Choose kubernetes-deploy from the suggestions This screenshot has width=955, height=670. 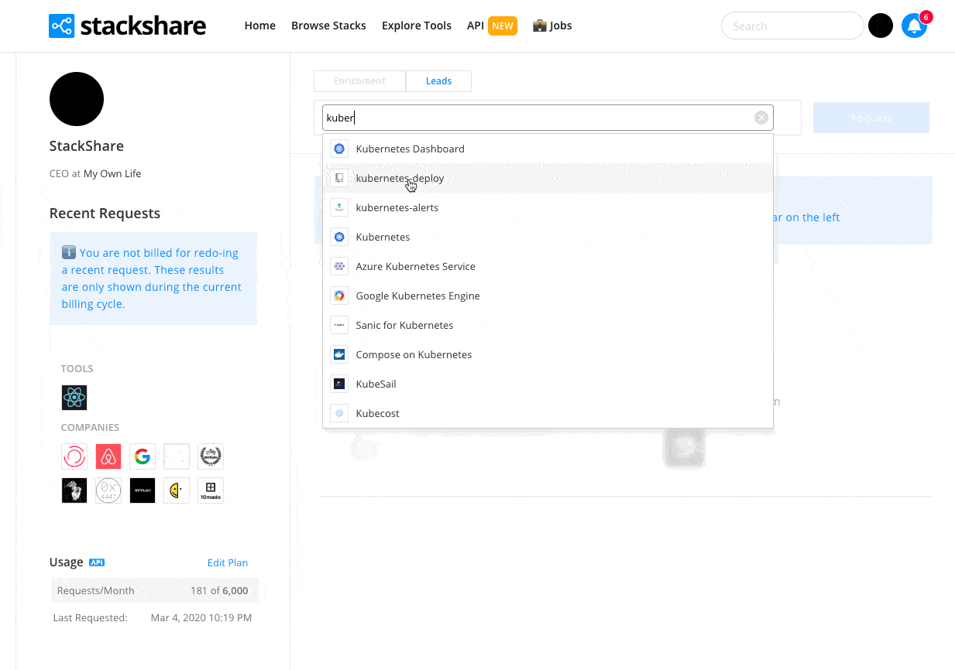tap(548, 178)
